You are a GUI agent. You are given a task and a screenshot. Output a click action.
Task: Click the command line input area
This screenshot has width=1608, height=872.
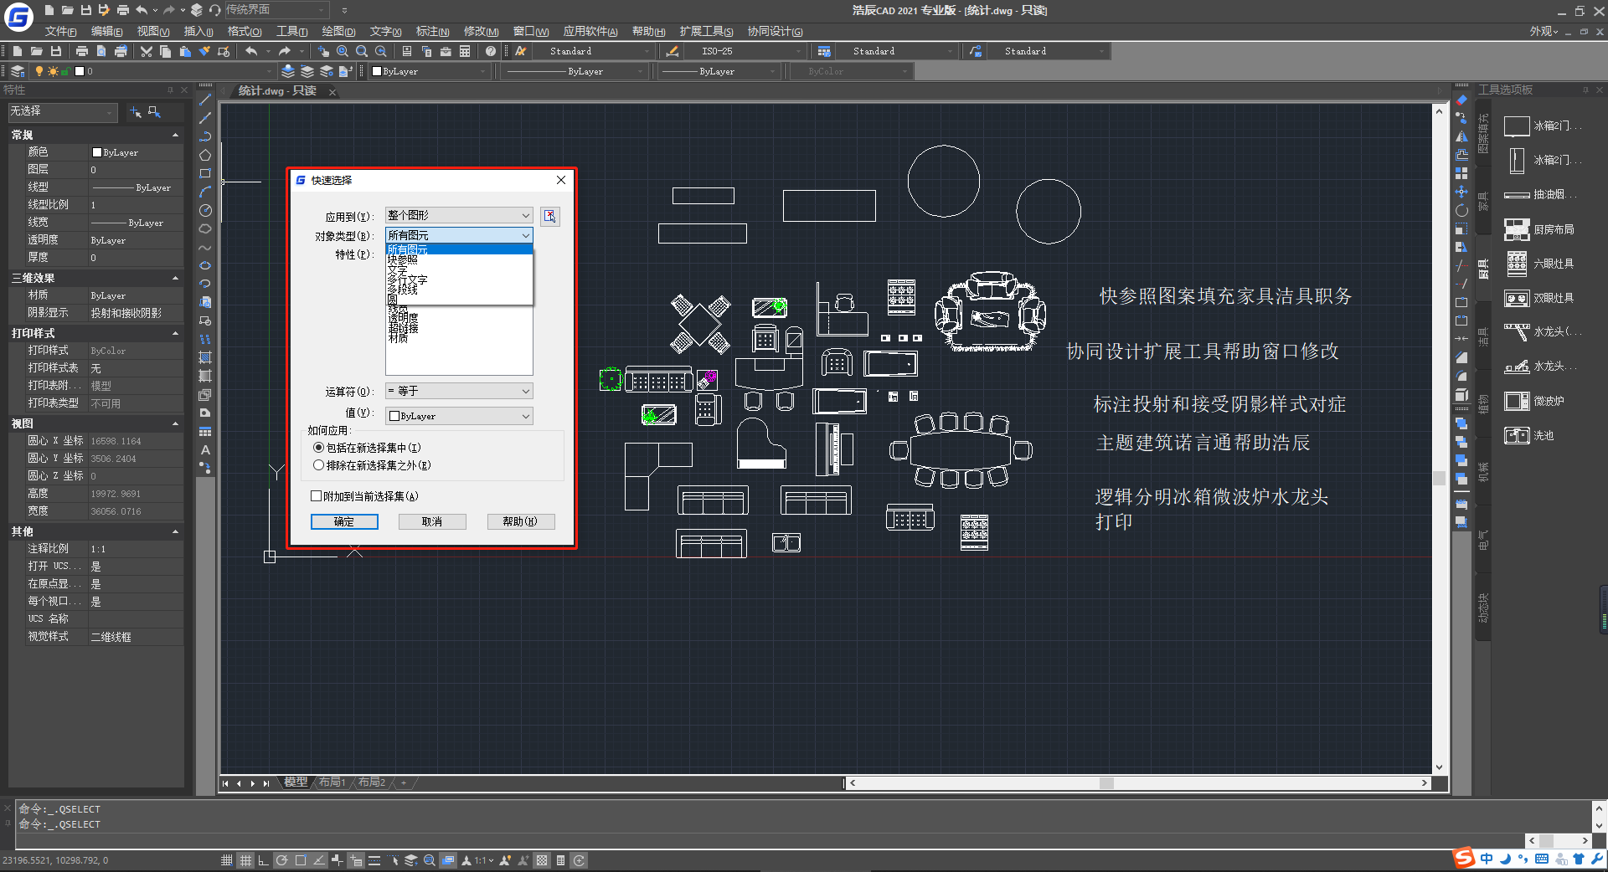click(770, 840)
